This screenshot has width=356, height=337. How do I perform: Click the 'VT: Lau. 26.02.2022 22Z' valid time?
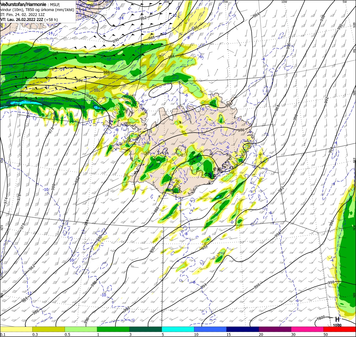pos(22,20)
